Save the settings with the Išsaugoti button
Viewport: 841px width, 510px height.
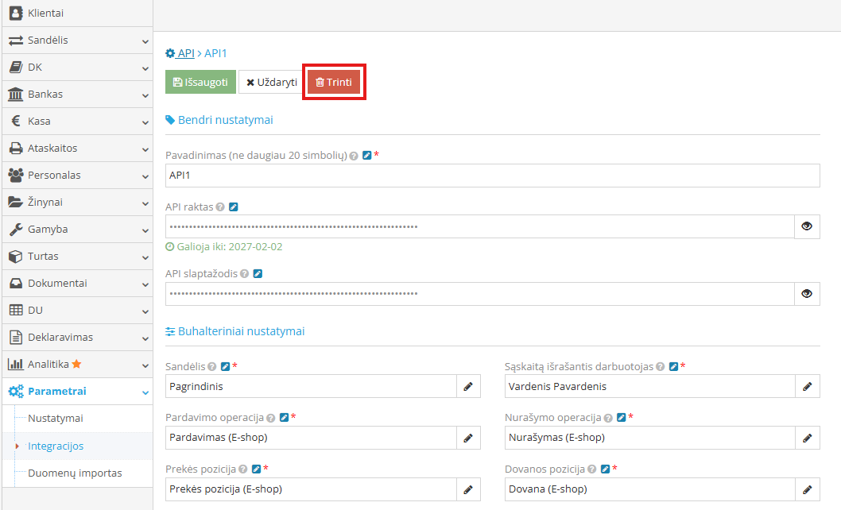(200, 81)
